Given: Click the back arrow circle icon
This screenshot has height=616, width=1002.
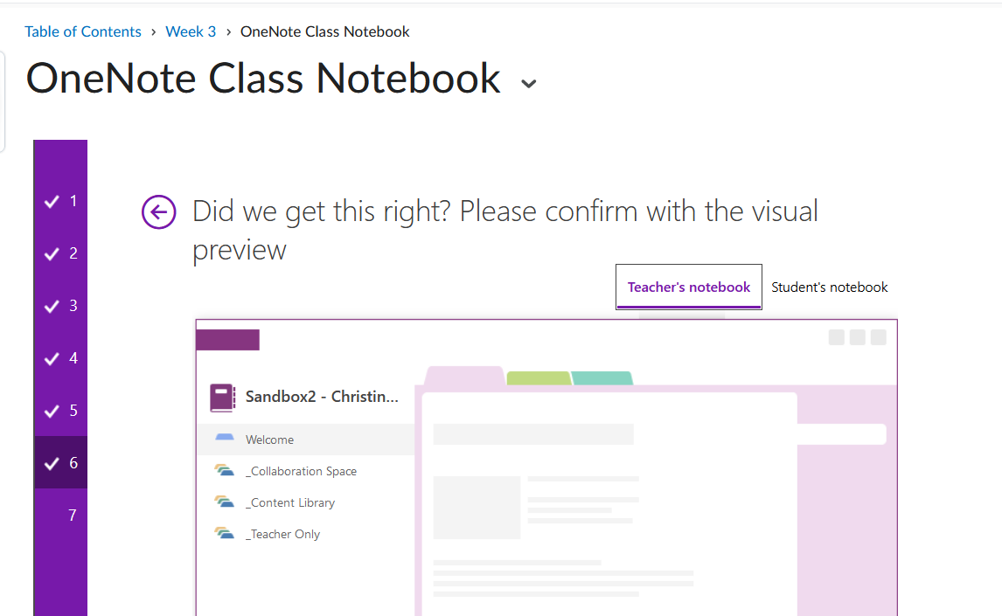Looking at the screenshot, I should point(158,211).
